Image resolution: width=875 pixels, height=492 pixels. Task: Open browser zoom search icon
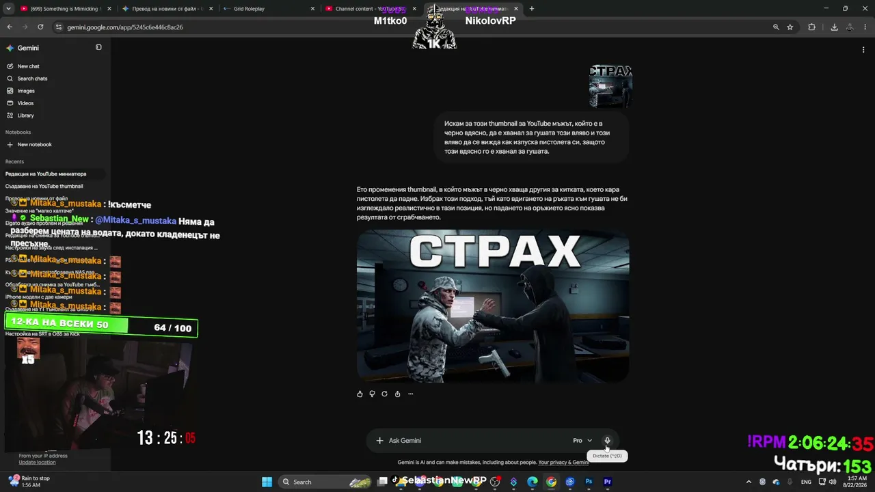776,27
